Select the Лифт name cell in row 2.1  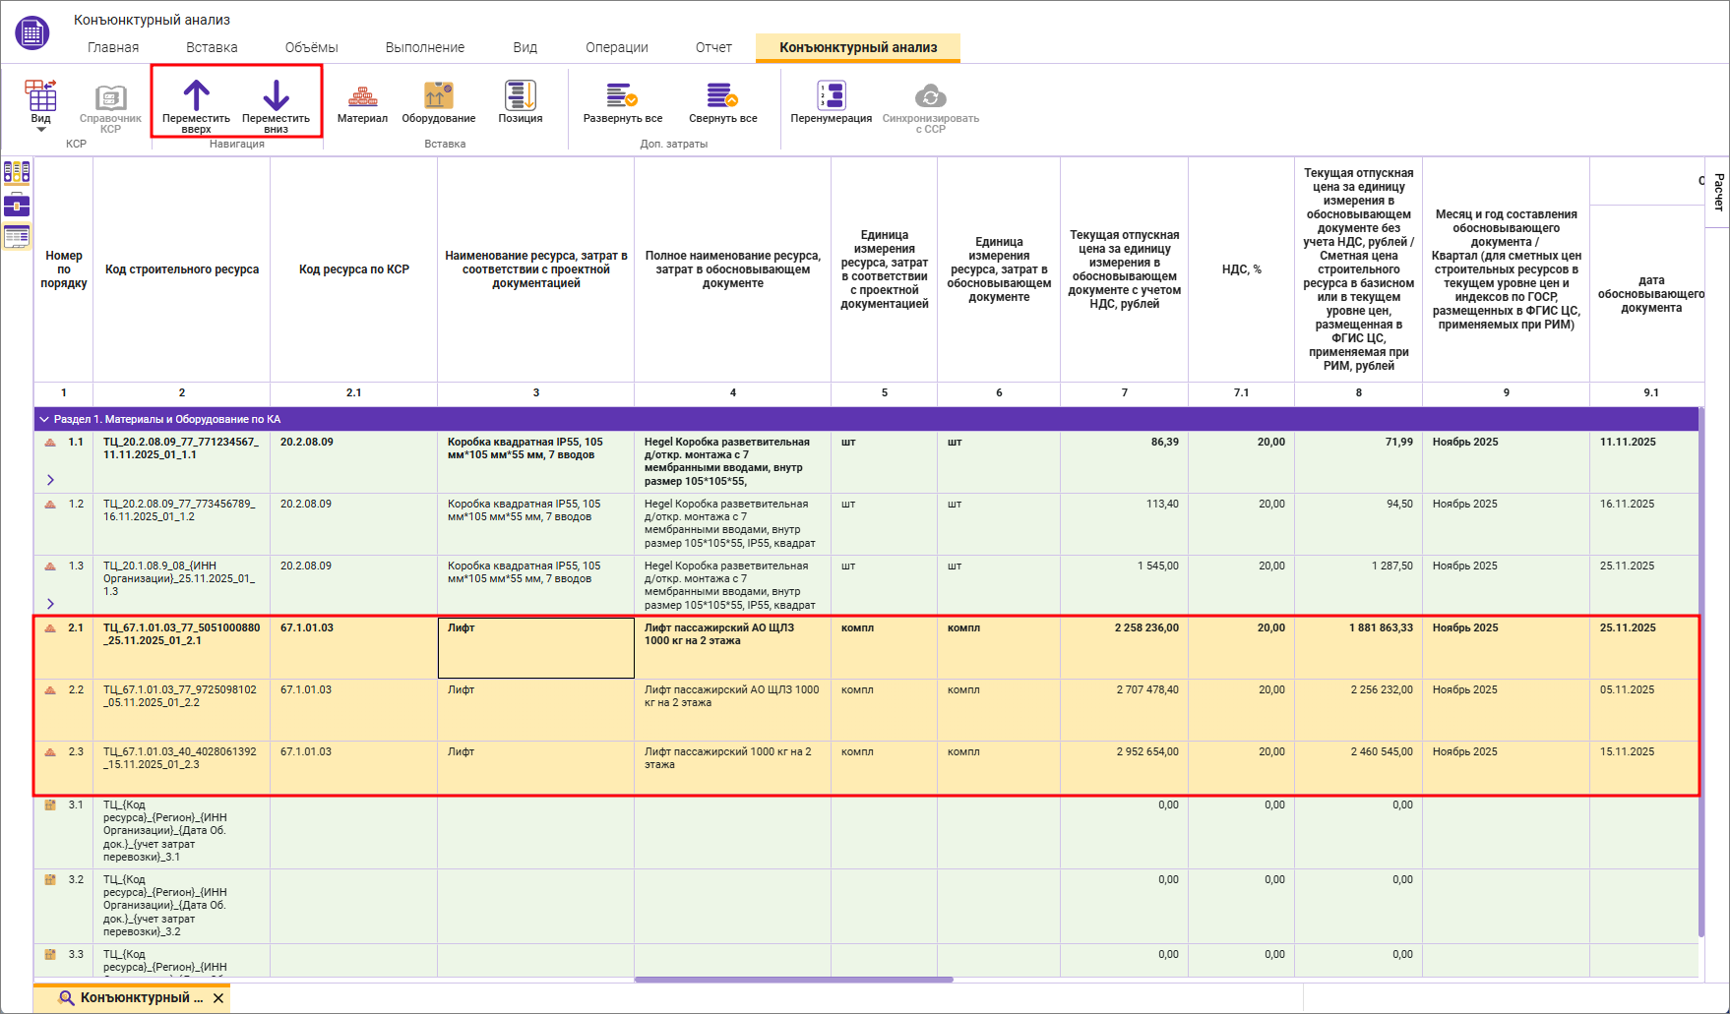coord(535,648)
